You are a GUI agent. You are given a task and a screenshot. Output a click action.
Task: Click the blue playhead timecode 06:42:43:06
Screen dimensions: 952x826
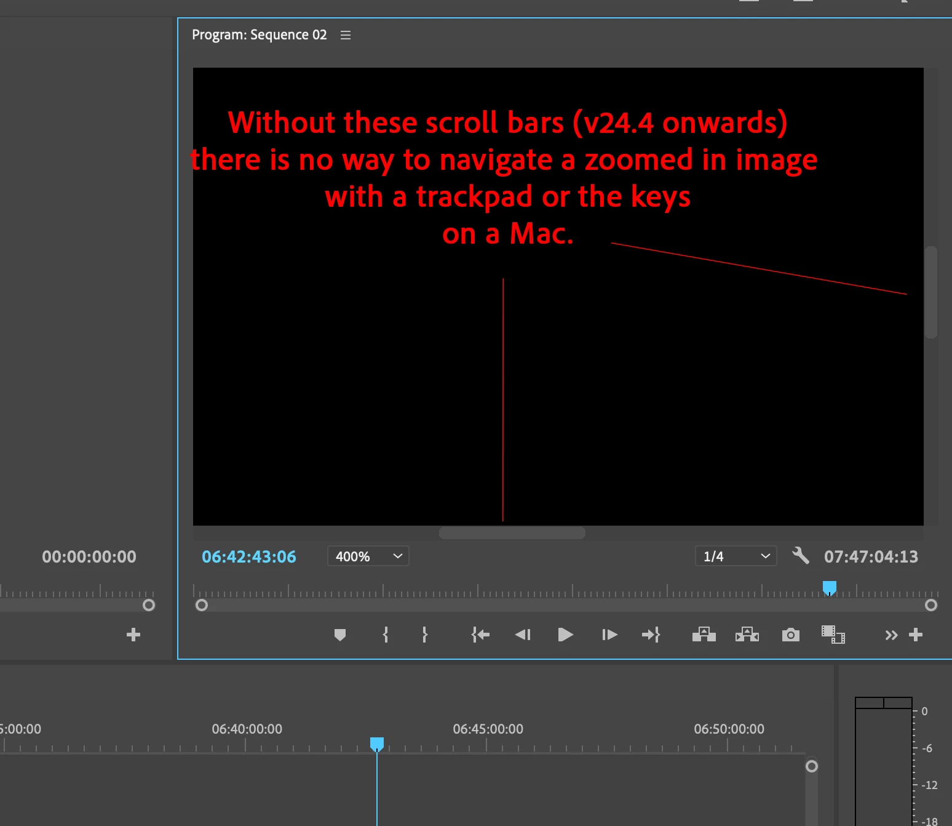click(249, 557)
